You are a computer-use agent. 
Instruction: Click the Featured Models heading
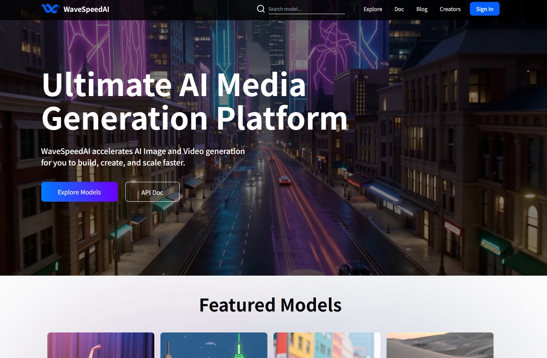click(270, 305)
